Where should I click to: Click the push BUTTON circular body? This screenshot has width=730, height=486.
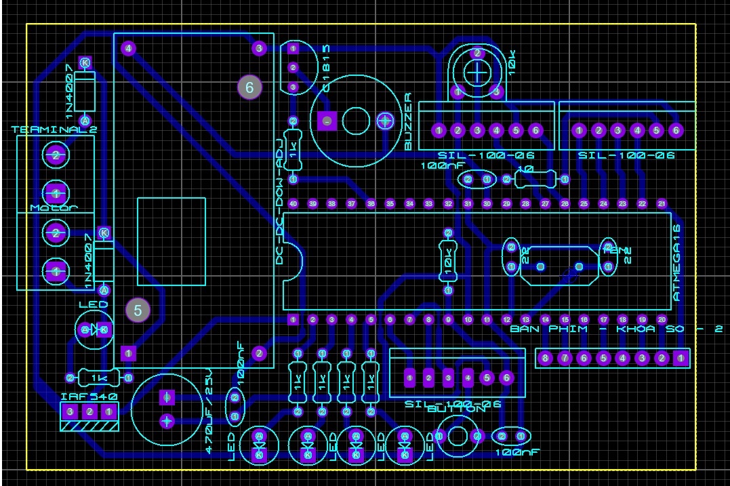click(458, 437)
